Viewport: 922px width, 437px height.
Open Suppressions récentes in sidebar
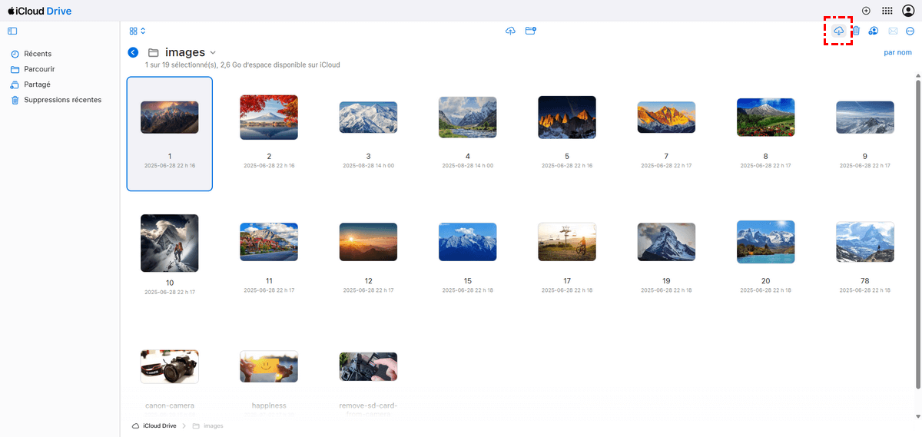coord(62,100)
